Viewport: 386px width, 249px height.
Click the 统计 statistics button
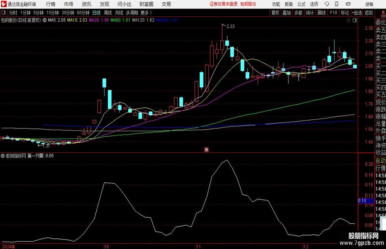coord(310,13)
